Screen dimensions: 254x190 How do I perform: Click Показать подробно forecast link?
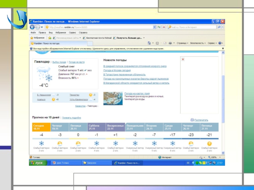(x=72, y=117)
